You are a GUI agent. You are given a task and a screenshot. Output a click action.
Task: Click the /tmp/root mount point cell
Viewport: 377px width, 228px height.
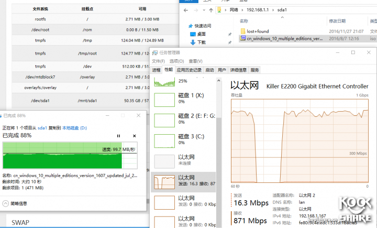[x=87, y=53]
